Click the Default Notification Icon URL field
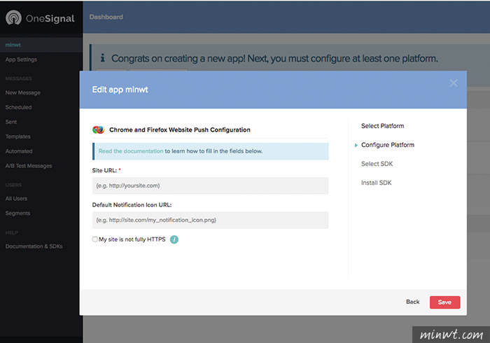490x343 pixels. point(210,220)
